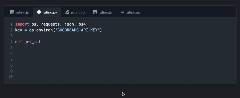Click the 'GOODREADS_API_KEY' string literal
240x98 pixels.
click(77, 30)
